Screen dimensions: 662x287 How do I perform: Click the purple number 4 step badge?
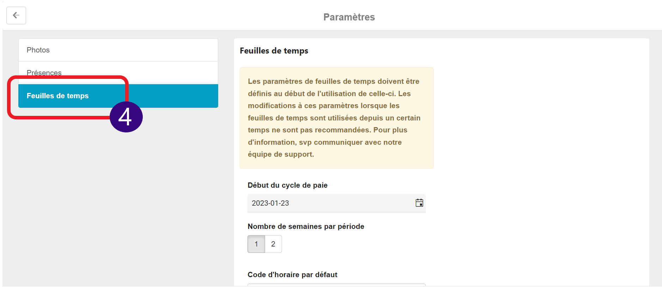point(126,117)
